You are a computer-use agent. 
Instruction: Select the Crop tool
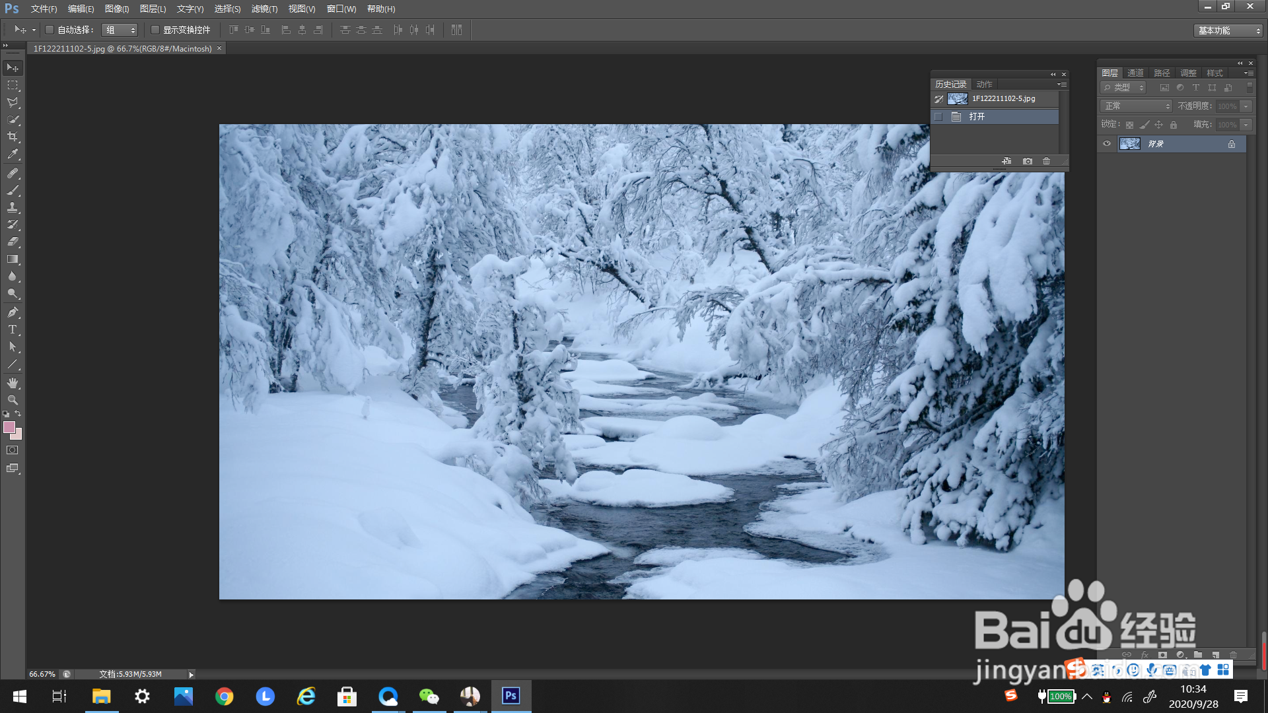(13, 137)
